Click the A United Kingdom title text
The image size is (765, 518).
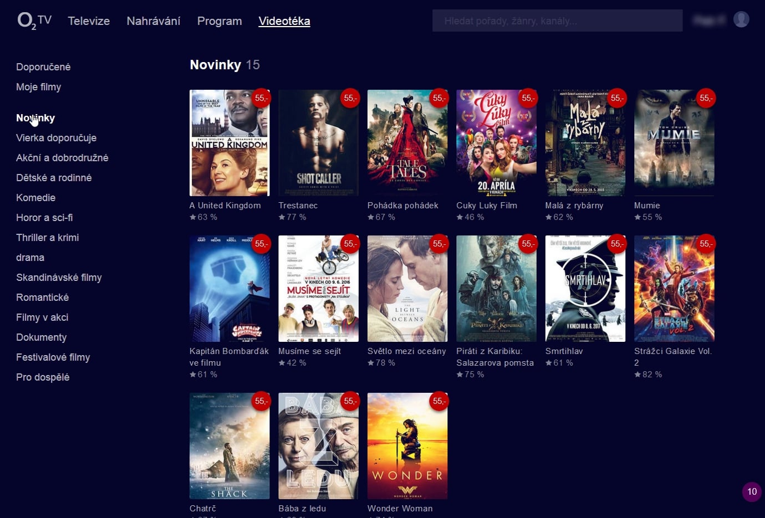click(x=225, y=206)
